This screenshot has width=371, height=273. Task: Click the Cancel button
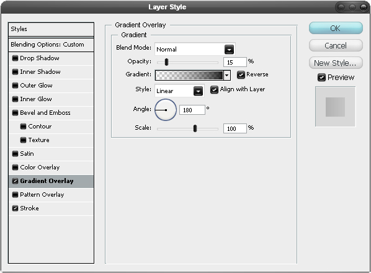pos(336,45)
